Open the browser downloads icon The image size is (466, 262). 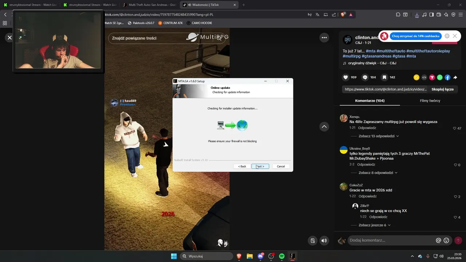click(417, 15)
